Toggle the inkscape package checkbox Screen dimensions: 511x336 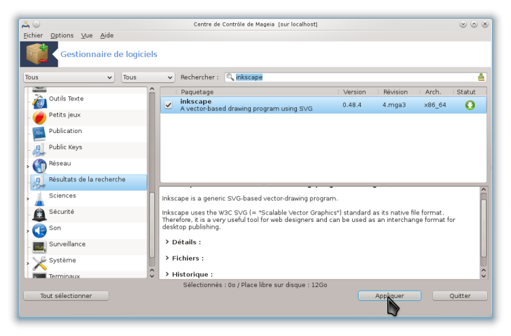(x=168, y=105)
